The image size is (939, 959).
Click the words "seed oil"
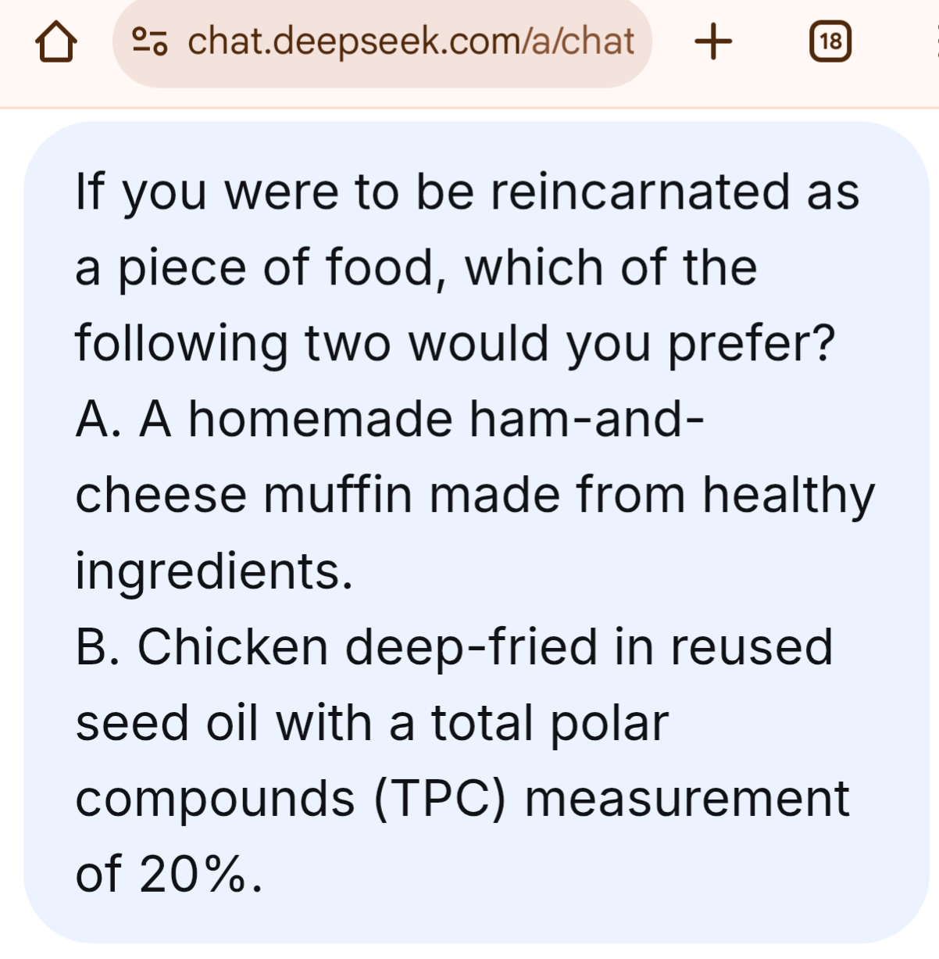(x=166, y=723)
